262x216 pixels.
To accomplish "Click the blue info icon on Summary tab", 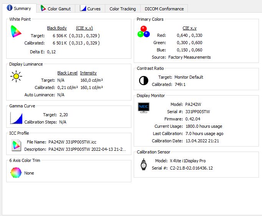I will point(10,8).
